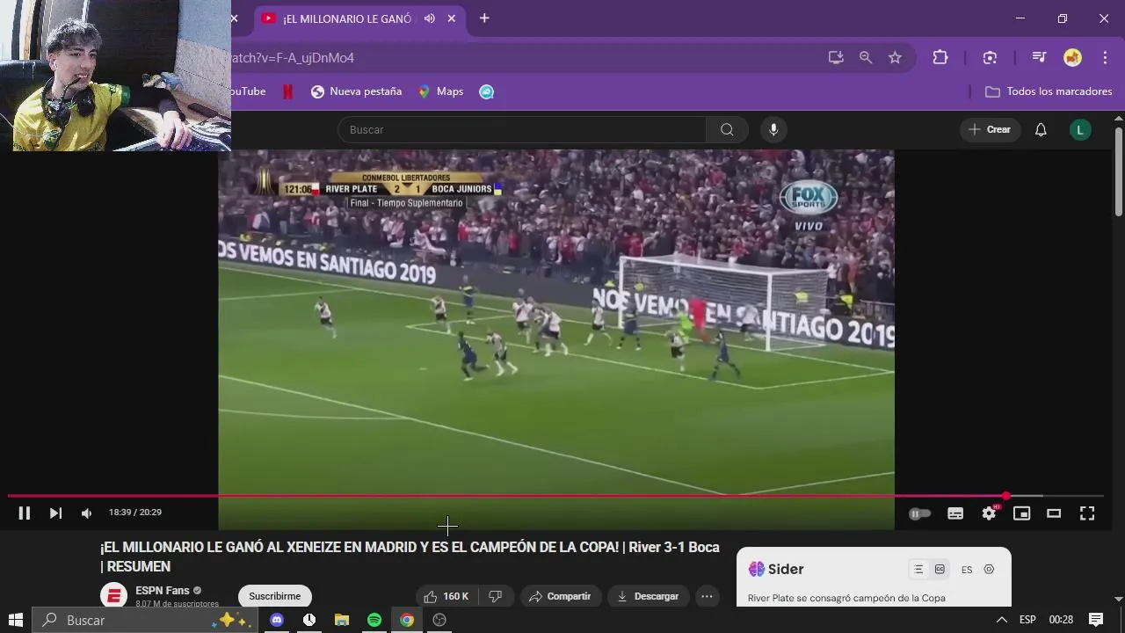Click the Suscribirme button
This screenshot has height=633, width=1125.
point(274,596)
